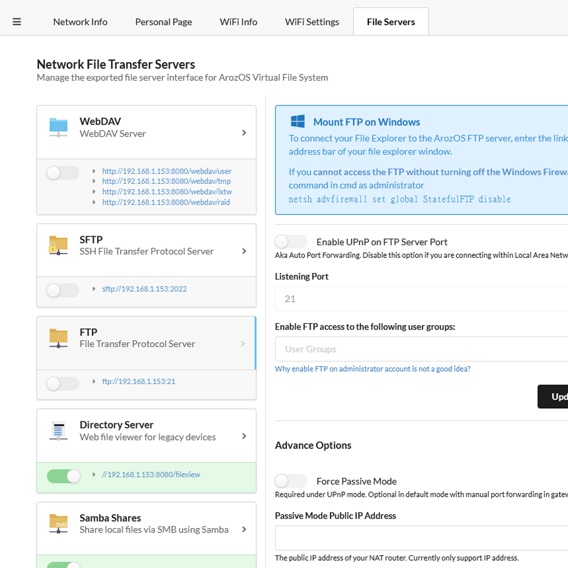Turn on the SFTP server toggle
Screen dimensions: 568x568
[62, 290]
